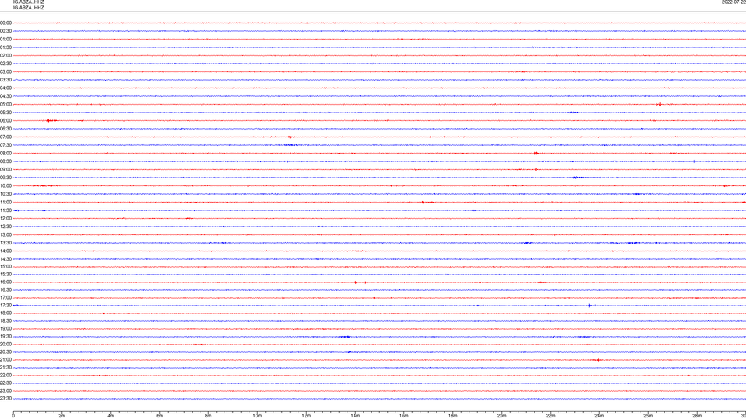
Task: Select the 10:30 time label
Action: 5,194
